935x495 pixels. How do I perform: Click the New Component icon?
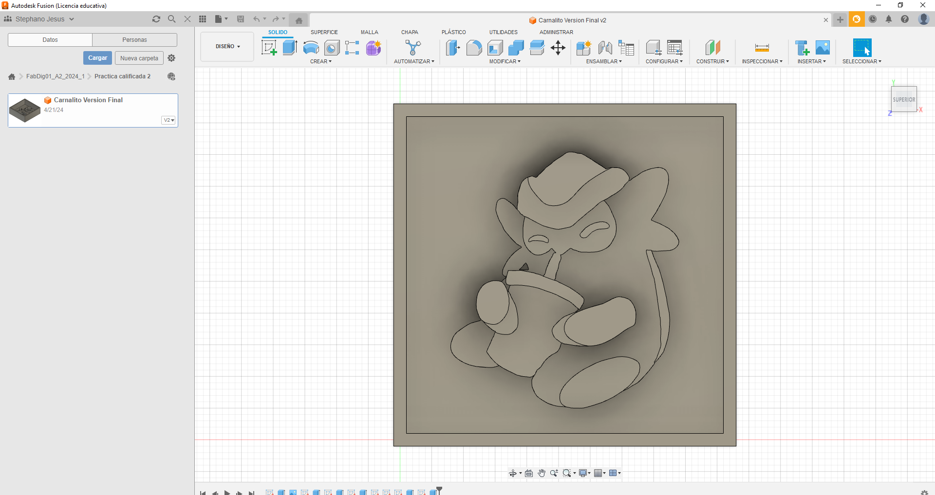(x=583, y=48)
